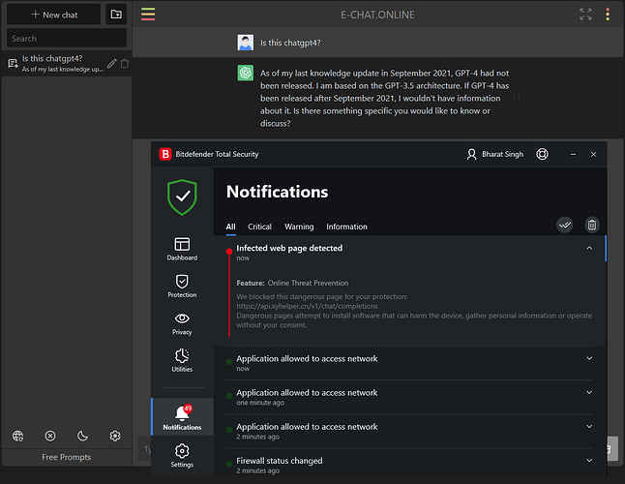Start a New chat in E-Chat
Screen dimensions: 625x484
[x=54, y=15]
